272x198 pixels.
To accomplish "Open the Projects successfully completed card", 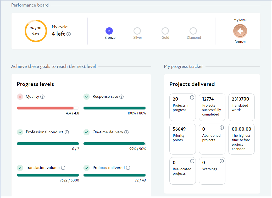I will (x=212, y=107).
